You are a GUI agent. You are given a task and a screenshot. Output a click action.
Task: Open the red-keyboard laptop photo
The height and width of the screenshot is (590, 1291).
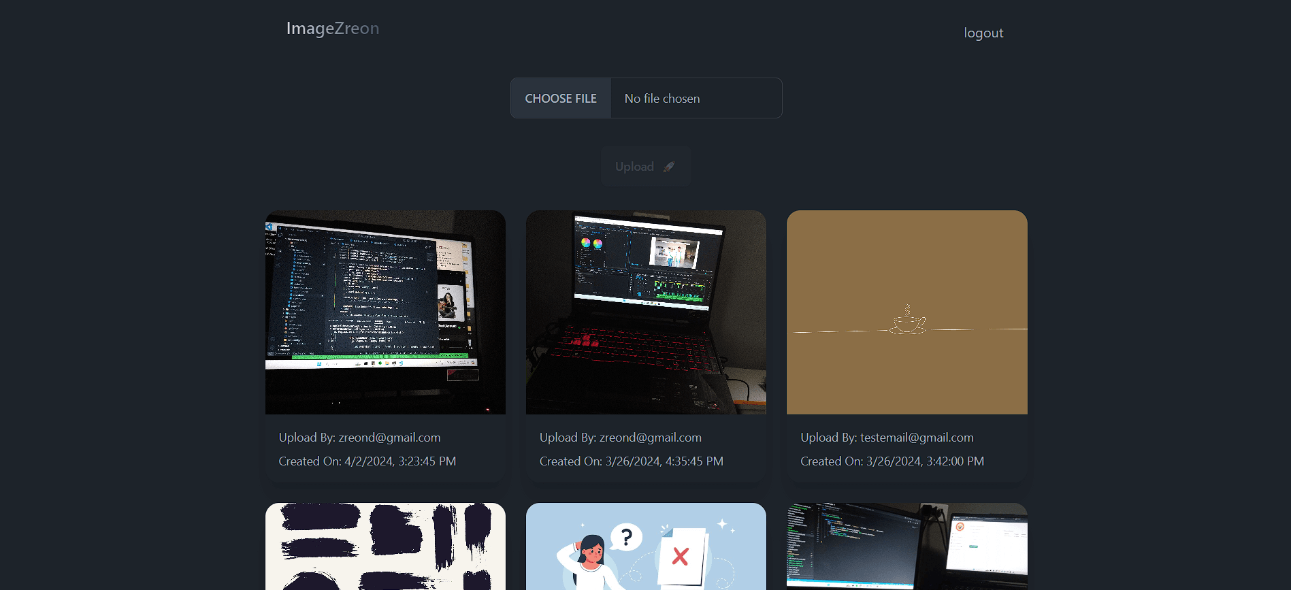(646, 312)
